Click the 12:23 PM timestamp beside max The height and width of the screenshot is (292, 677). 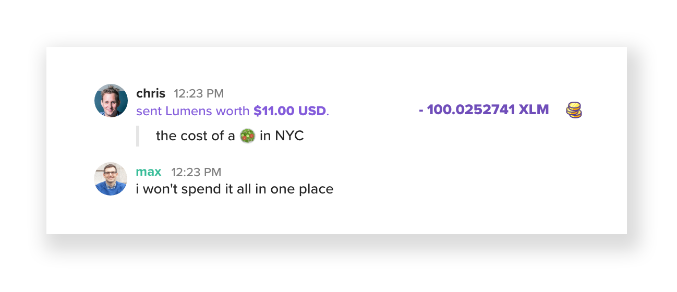coord(196,172)
